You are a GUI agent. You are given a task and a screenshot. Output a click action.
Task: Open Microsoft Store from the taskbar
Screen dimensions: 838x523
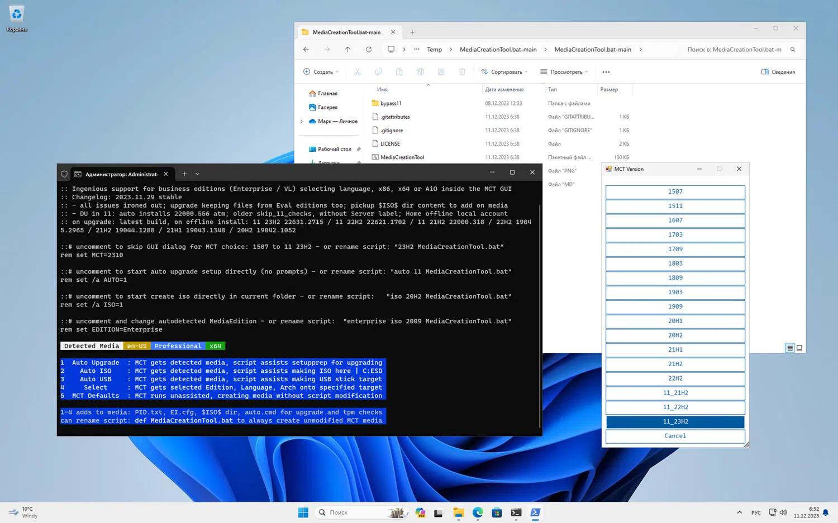tap(497, 512)
